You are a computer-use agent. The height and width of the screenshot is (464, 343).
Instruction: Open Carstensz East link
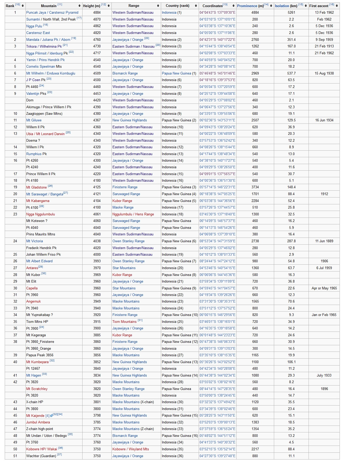(38, 33)
